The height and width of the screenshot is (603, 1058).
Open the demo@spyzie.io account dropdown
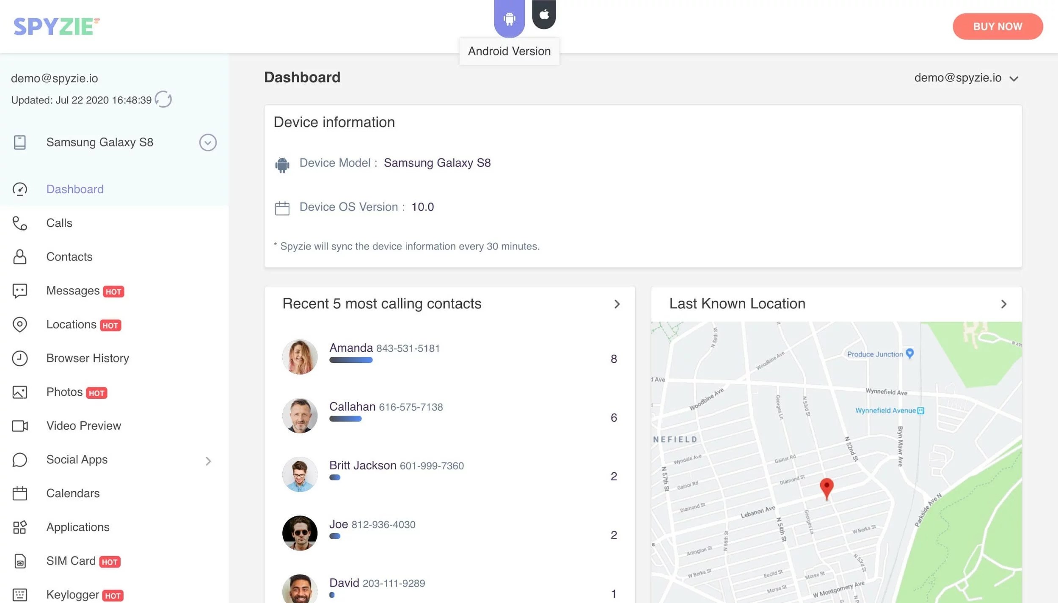[x=1013, y=79]
